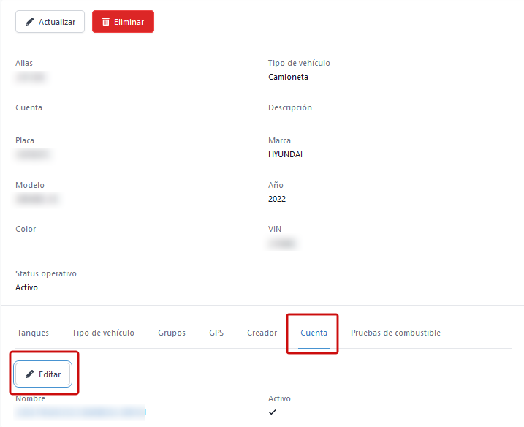Switch to the Tanques tab
The height and width of the screenshot is (427, 524).
coord(33,333)
